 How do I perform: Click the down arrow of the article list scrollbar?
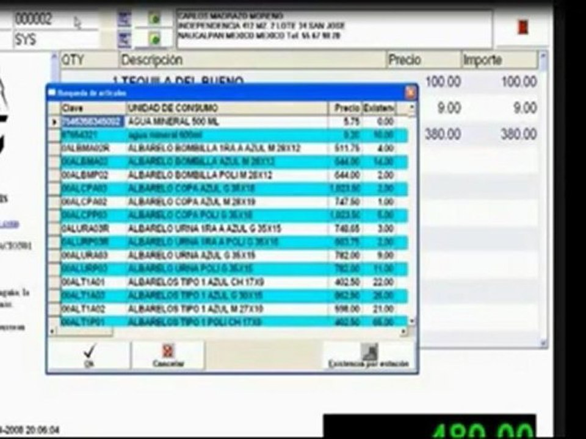412,321
